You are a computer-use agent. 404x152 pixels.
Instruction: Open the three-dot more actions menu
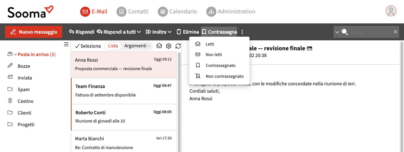pyautogui.click(x=242, y=32)
